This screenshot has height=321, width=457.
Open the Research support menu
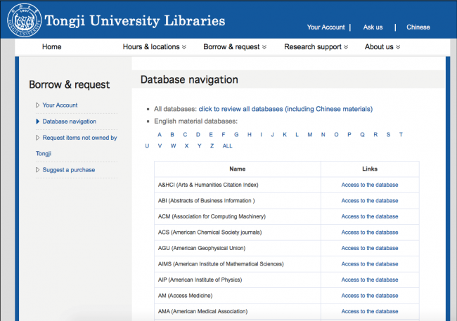click(313, 47)
